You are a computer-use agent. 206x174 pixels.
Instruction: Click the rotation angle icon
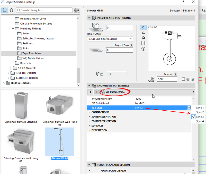click(x=151, y=79)
